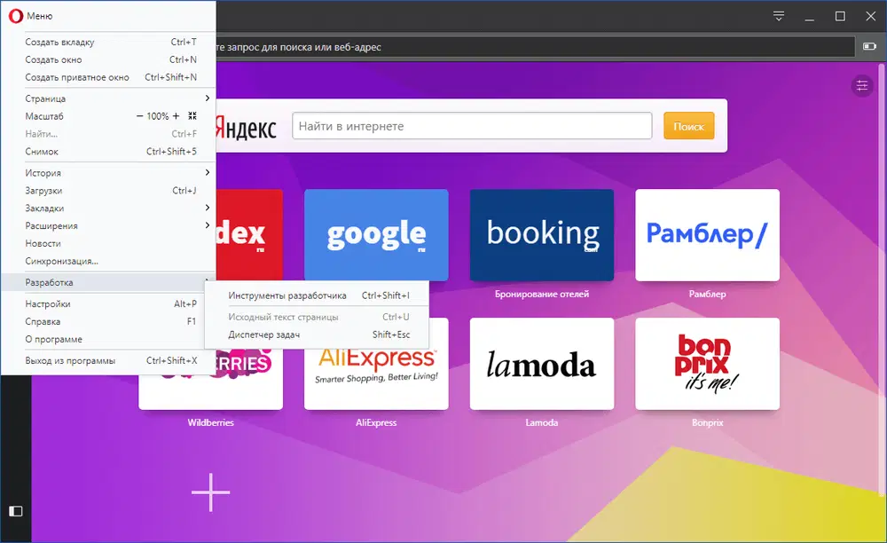Select Создать вкладку menu item
887x543 pixels.
[x=108, y=42]
